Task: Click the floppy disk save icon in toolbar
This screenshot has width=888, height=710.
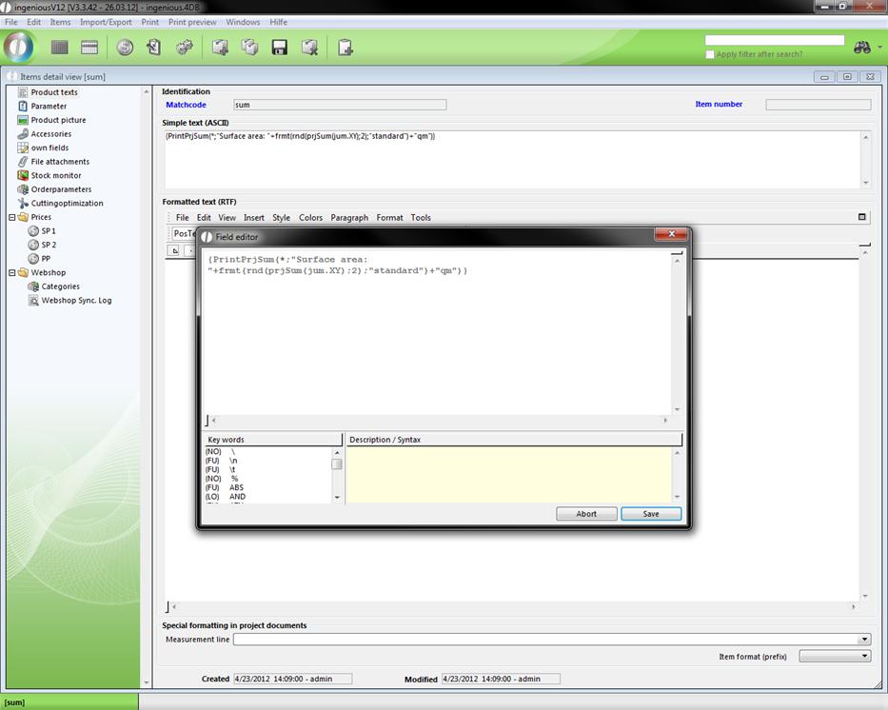Action: click(280, 48)
